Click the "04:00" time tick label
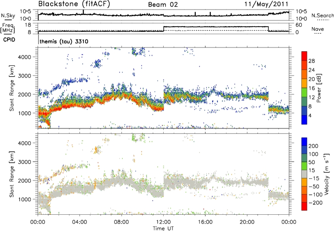 pos(80,222)
